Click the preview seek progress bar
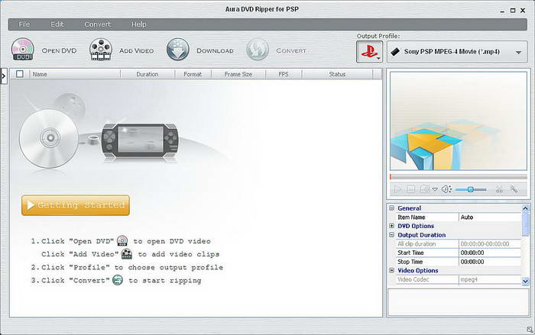Screen dimensions: 535x335 click(x=459, y=177)
